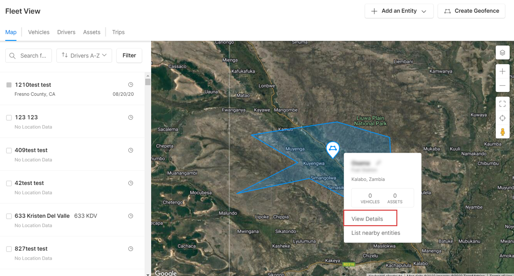Select driver name 633 Kristen Del Valle

pos(42,216)
